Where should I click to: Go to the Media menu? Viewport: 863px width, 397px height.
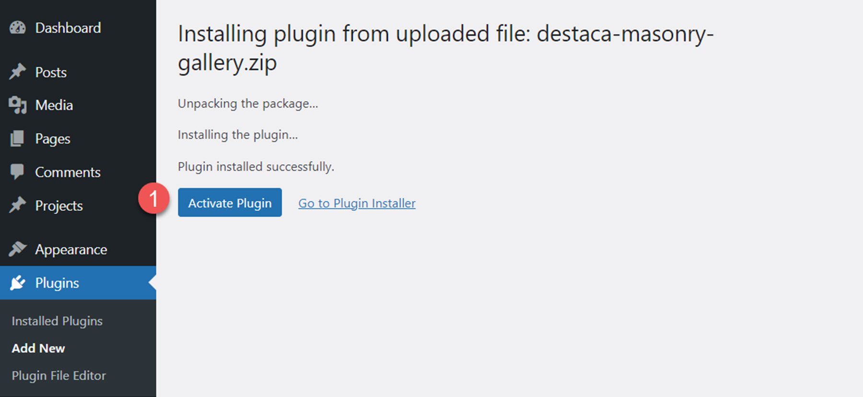tap(54, 105)
